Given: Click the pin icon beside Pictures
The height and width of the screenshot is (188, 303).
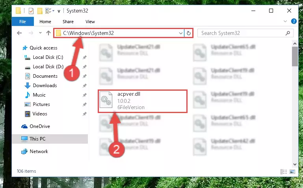Looking at the screenshot, I should pos(84,104).
